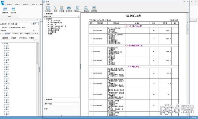Click the 更多... button
198x119 pixels.
(x=36, y=24)
